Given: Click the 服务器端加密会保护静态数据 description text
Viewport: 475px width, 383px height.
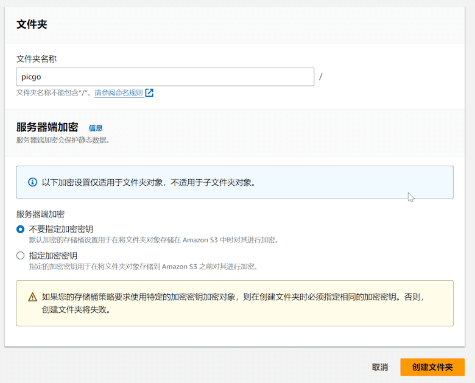Looking at the screenshot, I should click(63, 140).
